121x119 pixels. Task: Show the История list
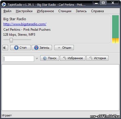(x=97, y=58)
